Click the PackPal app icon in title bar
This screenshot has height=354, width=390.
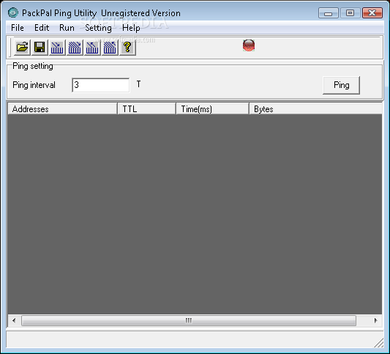pyautogui.click(x=13, y=12)
